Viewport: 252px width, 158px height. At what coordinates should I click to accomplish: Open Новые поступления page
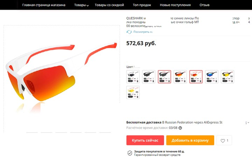click(175, 5)
